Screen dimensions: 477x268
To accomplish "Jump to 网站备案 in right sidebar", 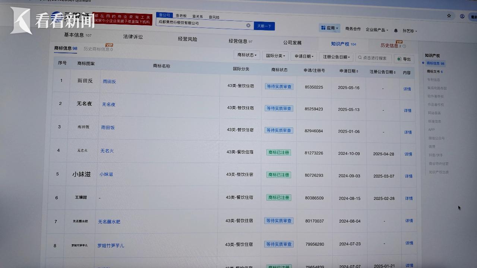I will coord(435,113).
